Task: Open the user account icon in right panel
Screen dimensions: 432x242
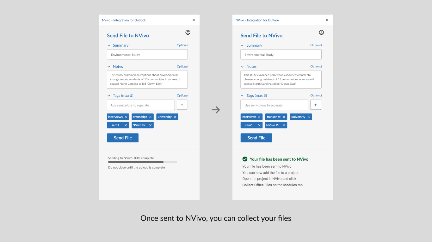Action: [x=321, y=32]
